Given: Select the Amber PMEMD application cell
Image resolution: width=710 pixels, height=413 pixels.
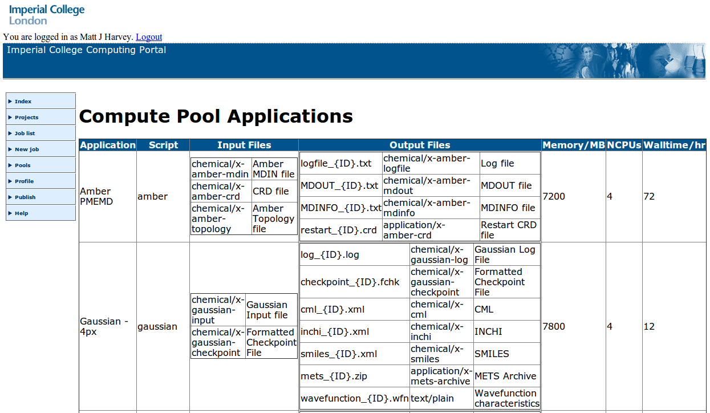Looking at the screenshot, I should (95, 196).
